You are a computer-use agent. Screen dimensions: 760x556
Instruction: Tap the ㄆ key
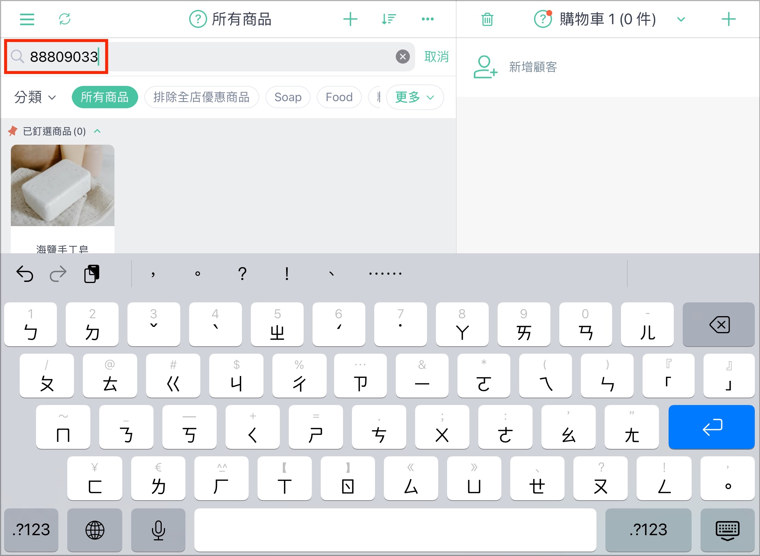(x=47, y=376)
